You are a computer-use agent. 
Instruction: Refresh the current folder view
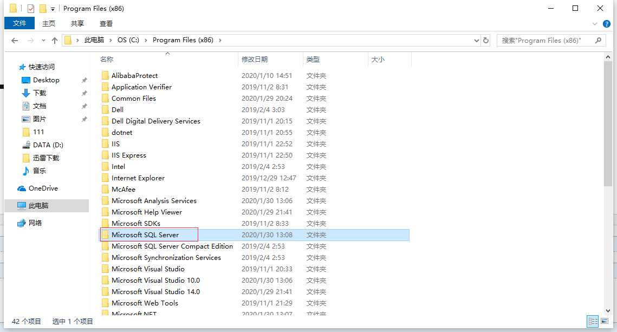coord(486,40)
